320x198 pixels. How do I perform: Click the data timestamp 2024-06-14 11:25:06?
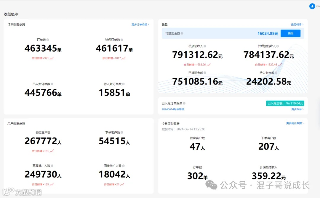[x=191, y=129]
